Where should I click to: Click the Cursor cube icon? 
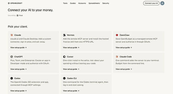click(x=64, y=57)
